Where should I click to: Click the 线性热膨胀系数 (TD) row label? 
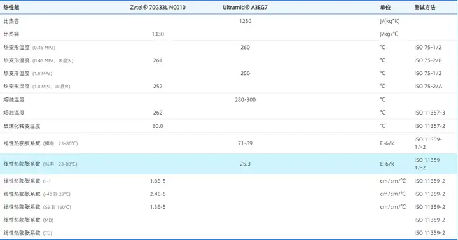coord(28,233)
